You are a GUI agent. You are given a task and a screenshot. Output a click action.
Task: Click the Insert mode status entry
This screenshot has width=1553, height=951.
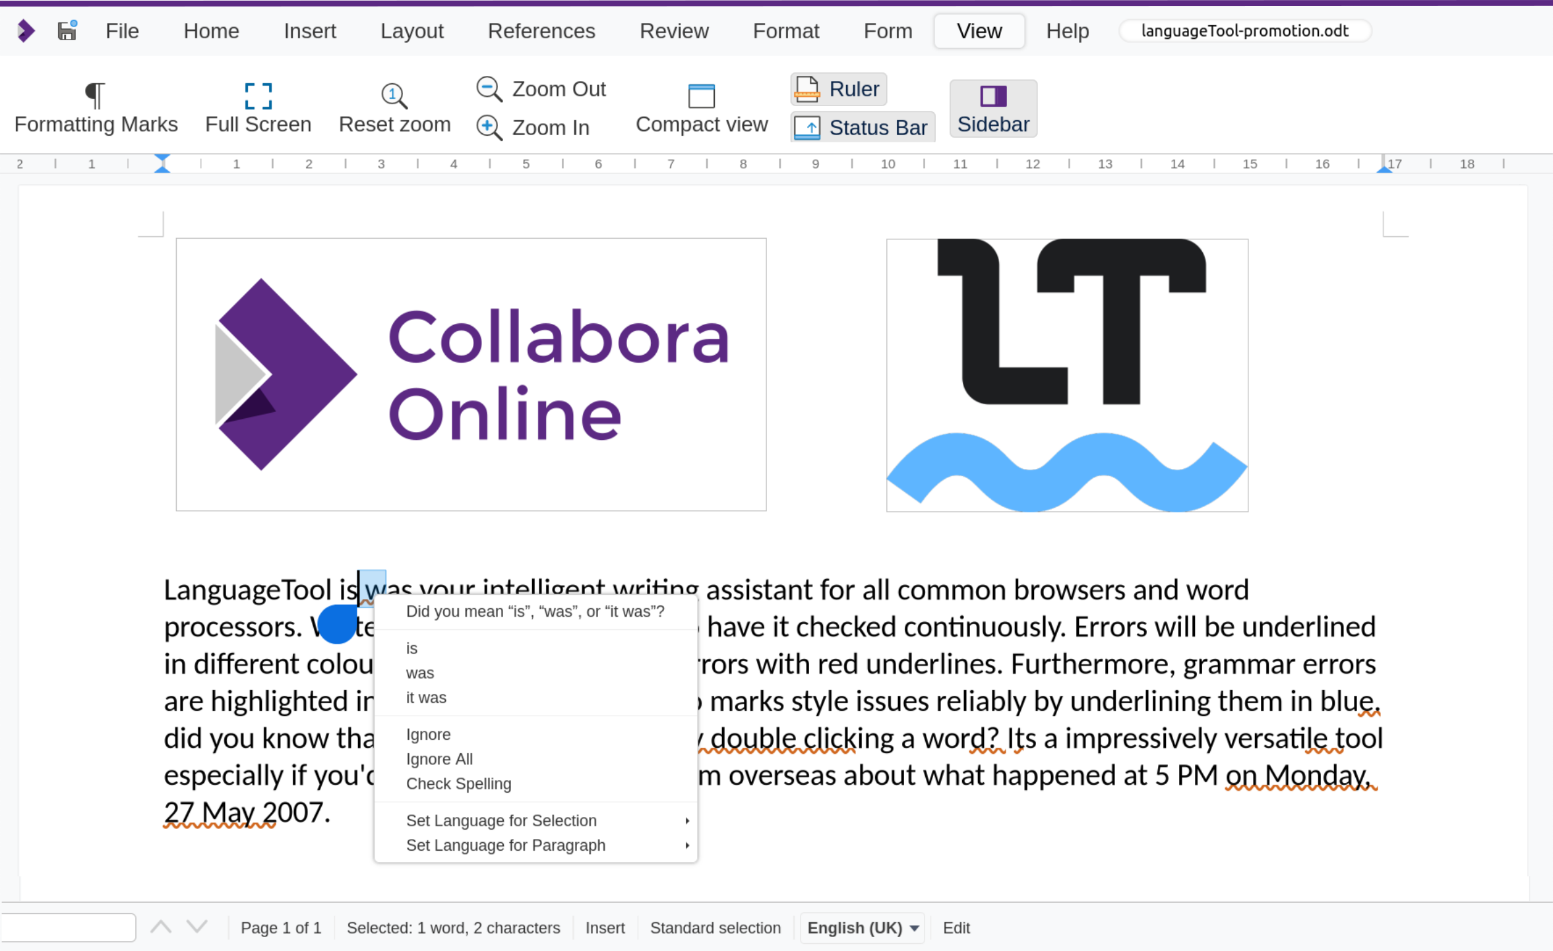tap(605, 928)
